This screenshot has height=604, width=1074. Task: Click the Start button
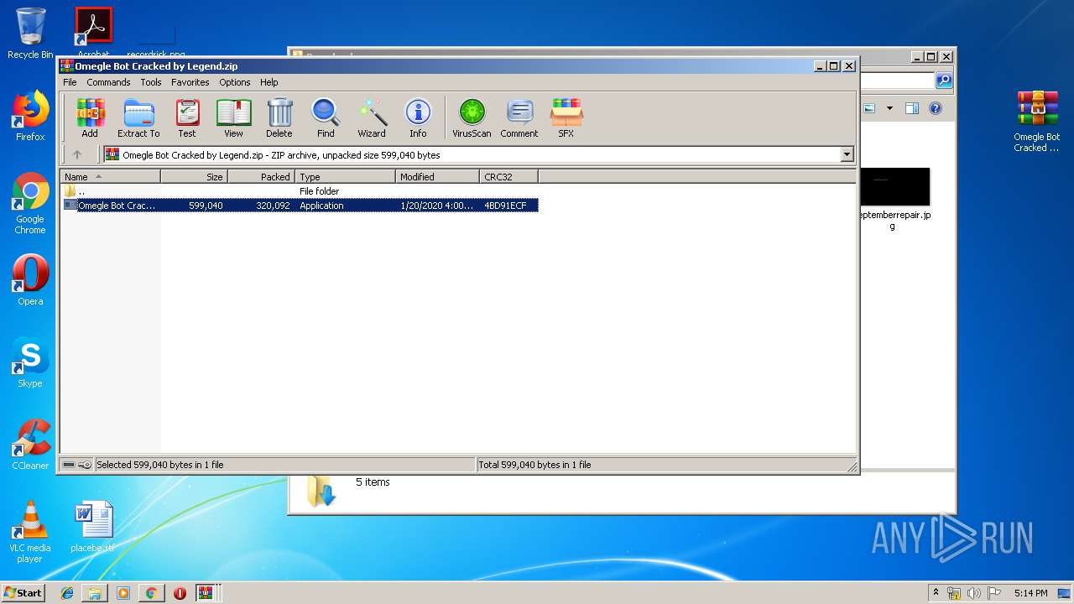[23, 592]
